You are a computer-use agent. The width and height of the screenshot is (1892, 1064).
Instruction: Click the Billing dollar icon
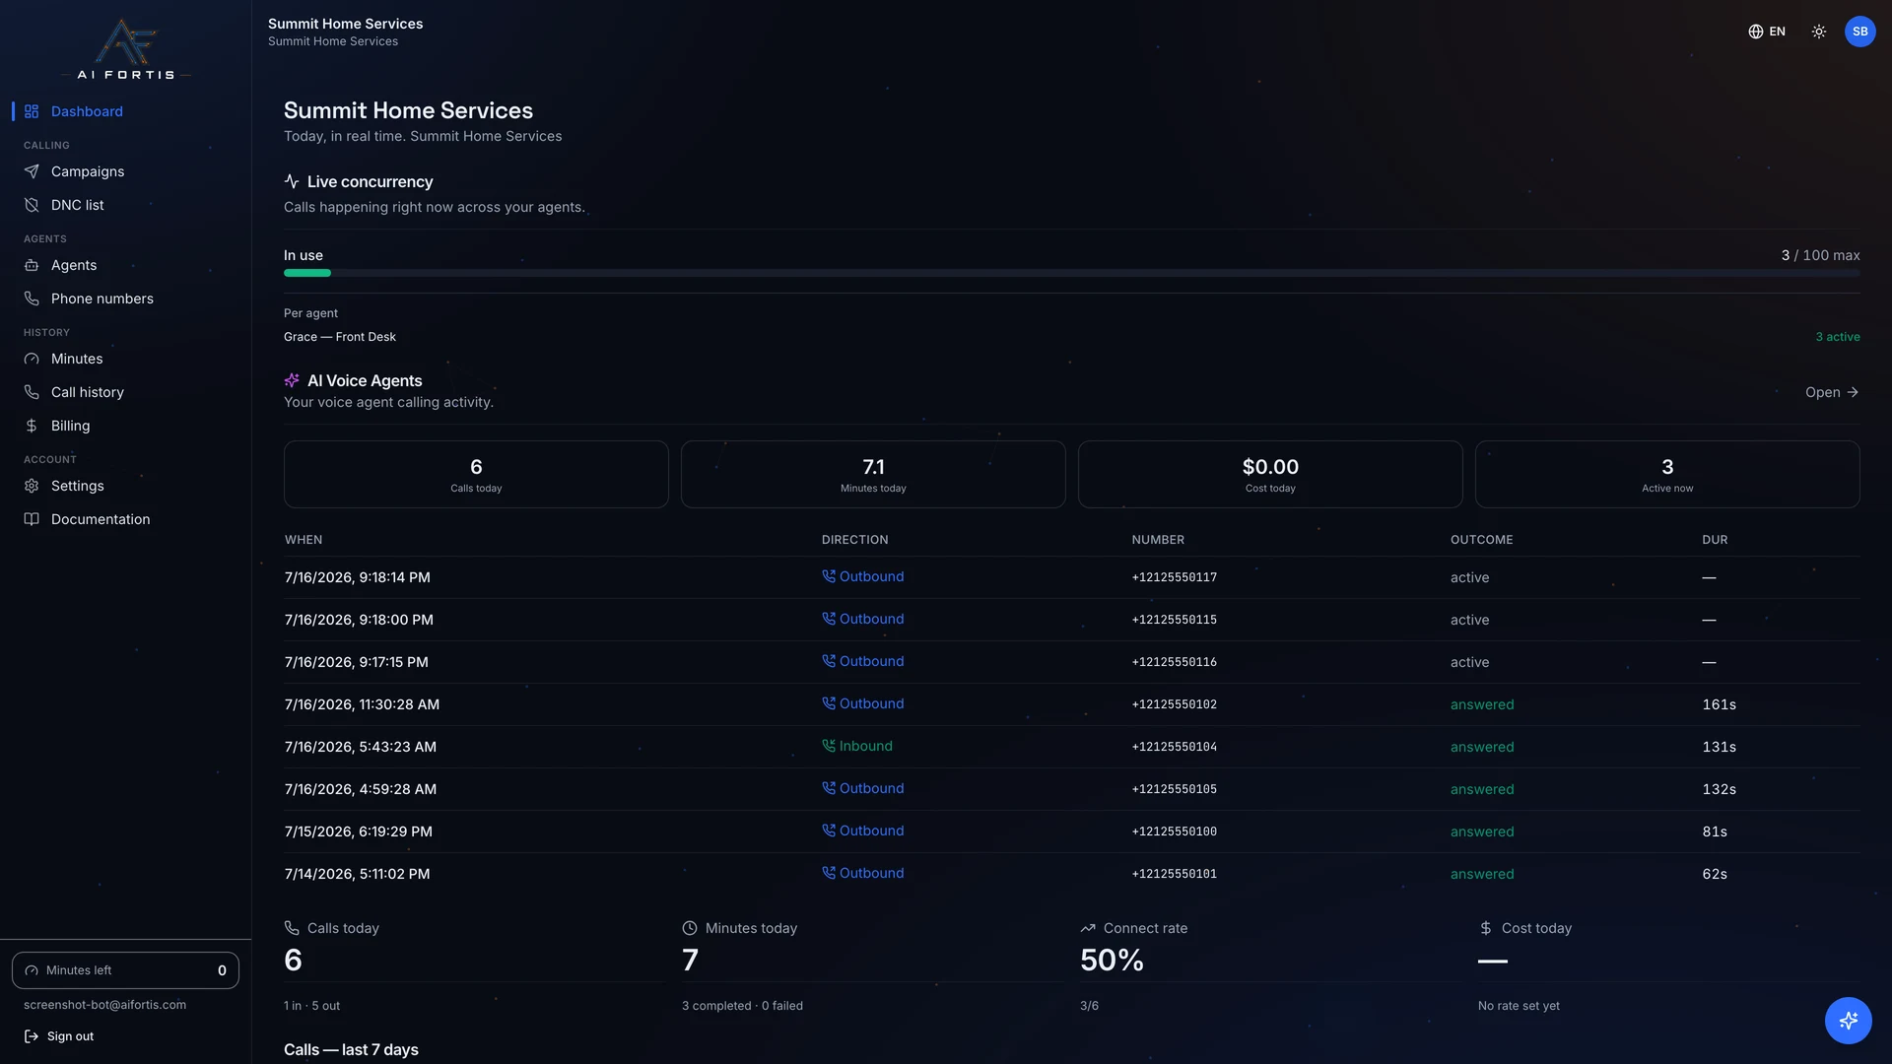[32, 426]
